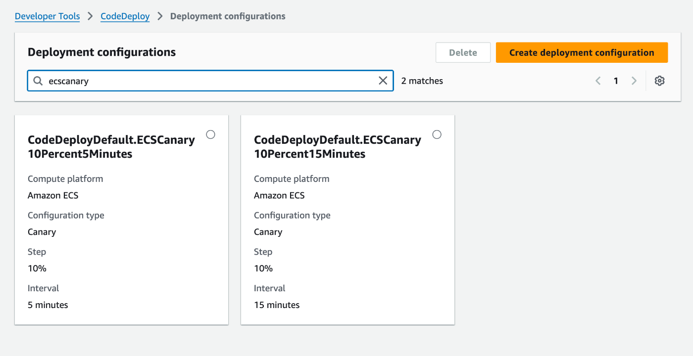
Task: Select the ECSCanary10Percent15Minutes radio button
Action: (x=437, y=134)
